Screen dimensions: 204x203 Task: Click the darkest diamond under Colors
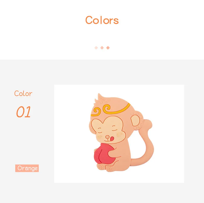tap(108, 48)
